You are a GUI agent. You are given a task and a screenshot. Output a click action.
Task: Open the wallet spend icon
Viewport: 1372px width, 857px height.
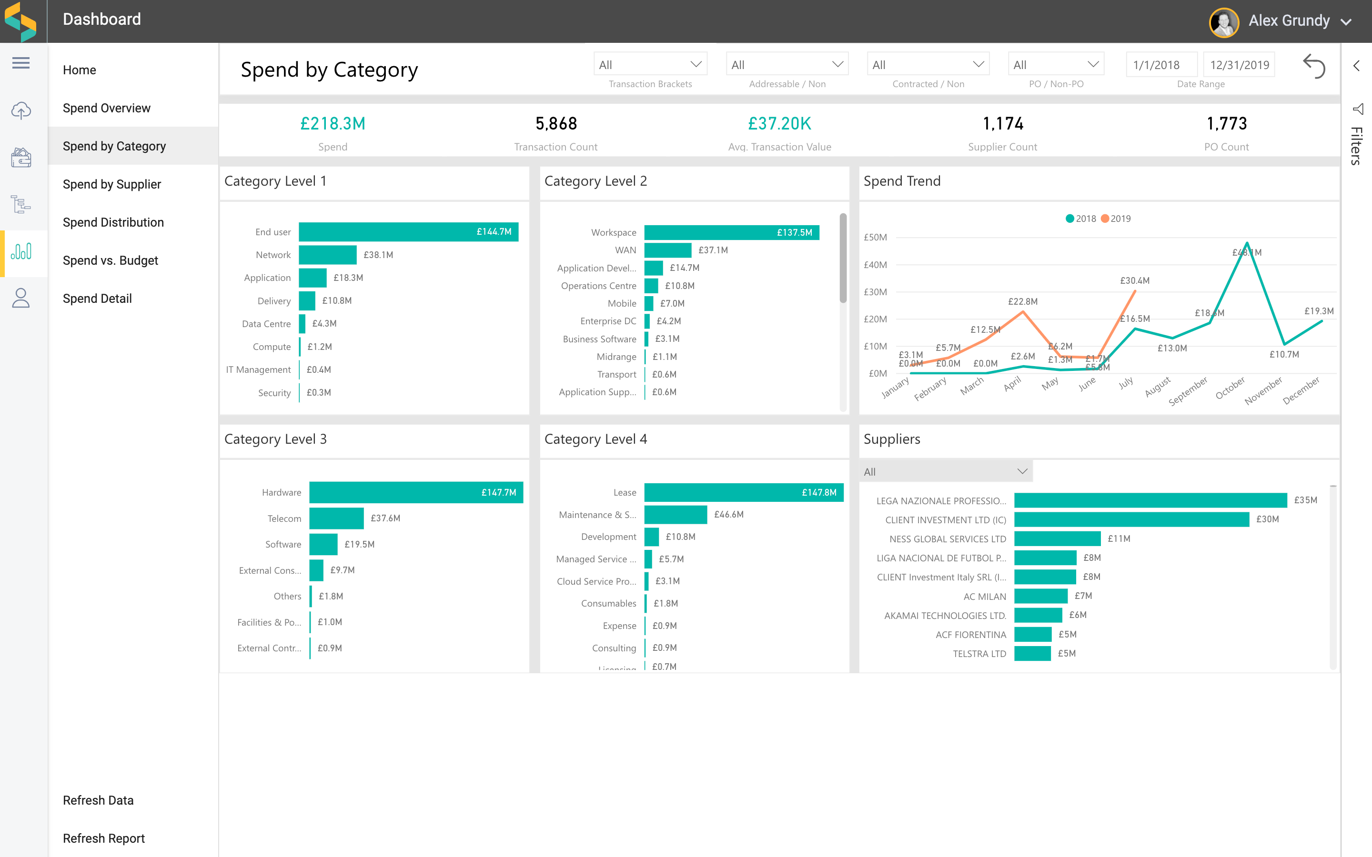click(21, 157)
